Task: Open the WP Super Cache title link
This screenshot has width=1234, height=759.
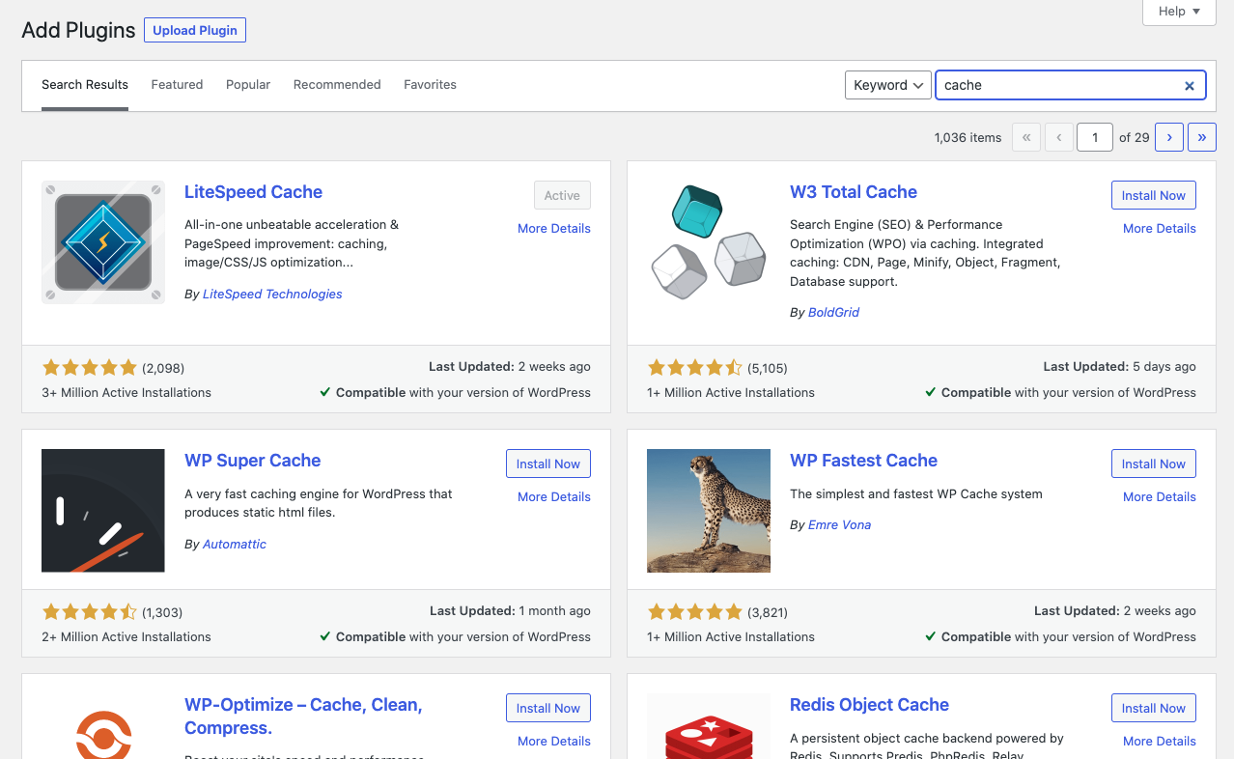Action: pos(253,461)
